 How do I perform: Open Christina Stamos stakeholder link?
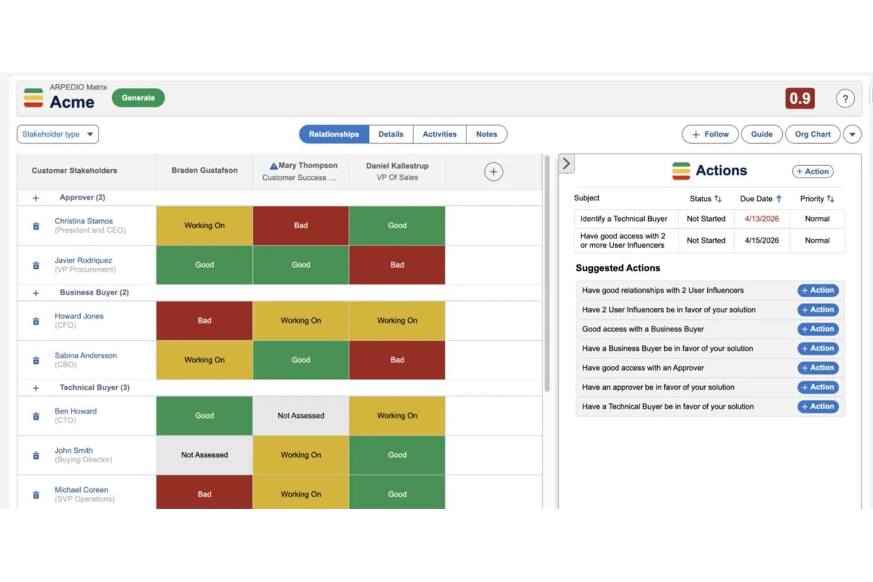pyautogui.click(x=83, y=221)
